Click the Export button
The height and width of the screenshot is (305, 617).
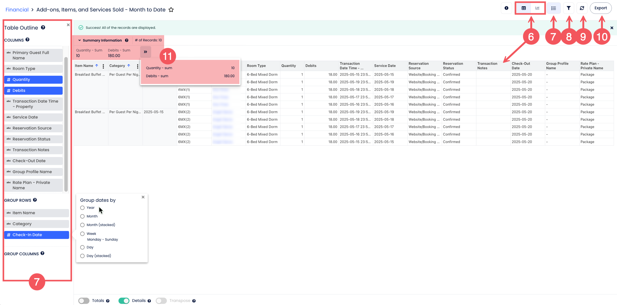click(600, 8)
